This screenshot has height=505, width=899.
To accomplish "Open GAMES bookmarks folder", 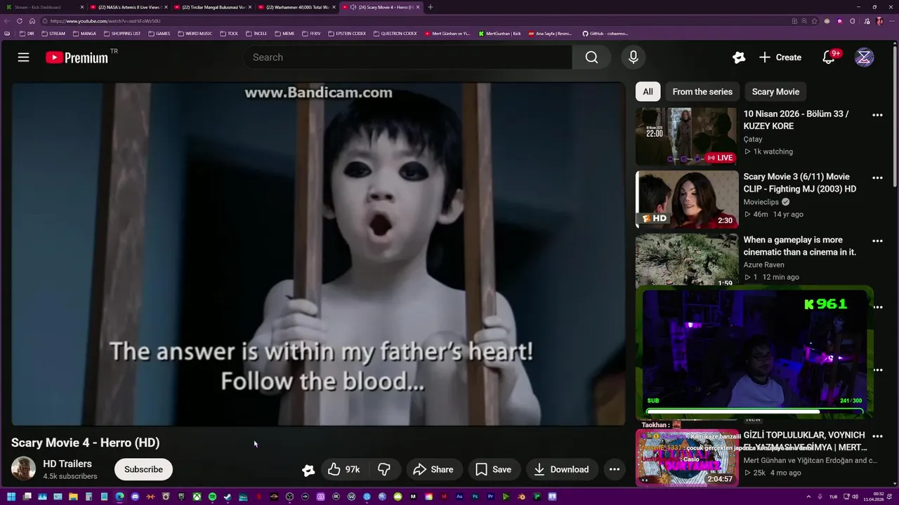I will [159, 33].
